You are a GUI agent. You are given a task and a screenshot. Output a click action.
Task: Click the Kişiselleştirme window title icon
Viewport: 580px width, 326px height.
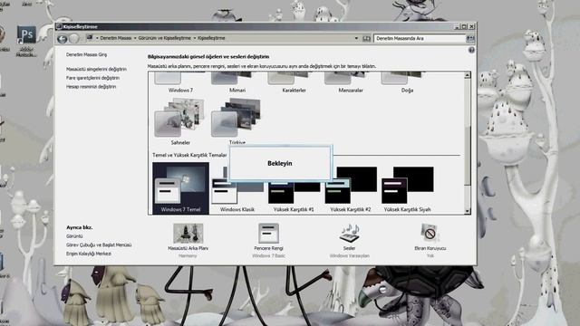(59, 26)
